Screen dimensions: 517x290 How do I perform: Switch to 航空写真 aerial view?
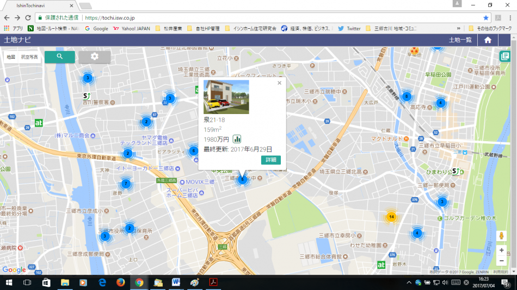coord(29,57)
